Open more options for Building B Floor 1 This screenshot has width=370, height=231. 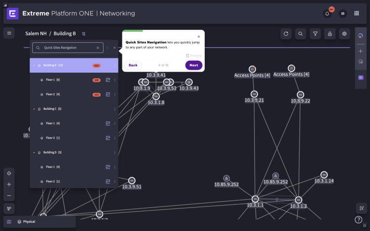pyautogui.click(x=115, y=80)
